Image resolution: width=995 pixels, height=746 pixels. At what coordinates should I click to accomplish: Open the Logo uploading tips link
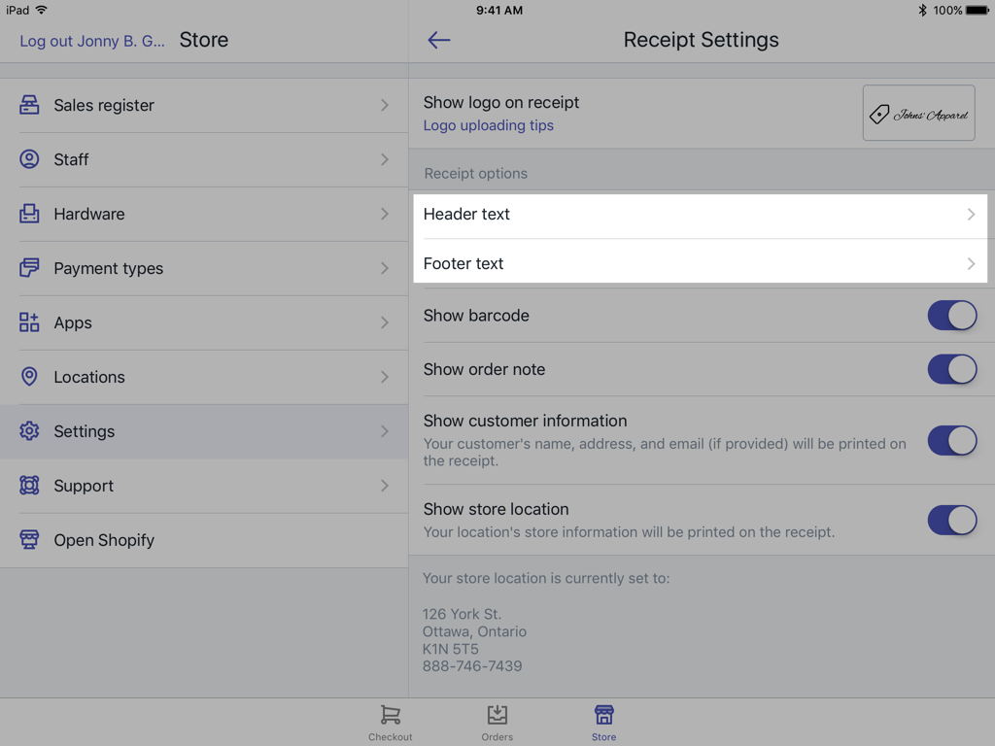tap(489, 125)
